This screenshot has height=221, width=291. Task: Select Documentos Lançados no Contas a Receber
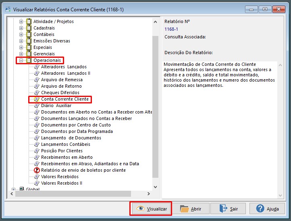87,118
